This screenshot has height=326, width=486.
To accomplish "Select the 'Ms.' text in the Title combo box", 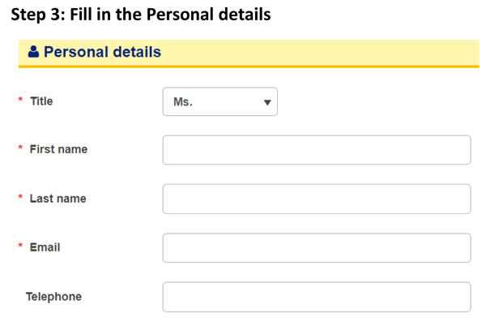I will (183, 101).
